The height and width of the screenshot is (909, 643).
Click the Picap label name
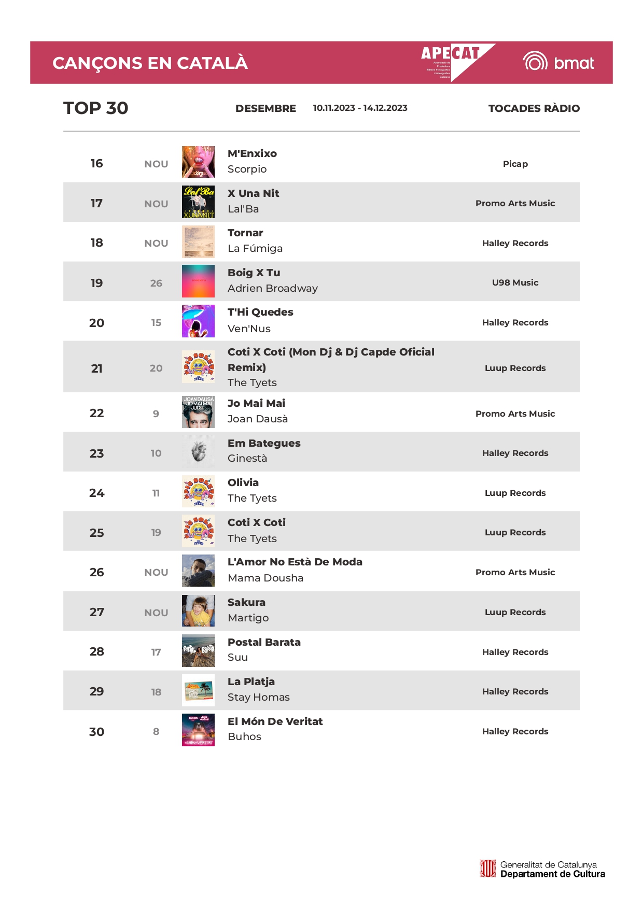(x=515, y=164)
